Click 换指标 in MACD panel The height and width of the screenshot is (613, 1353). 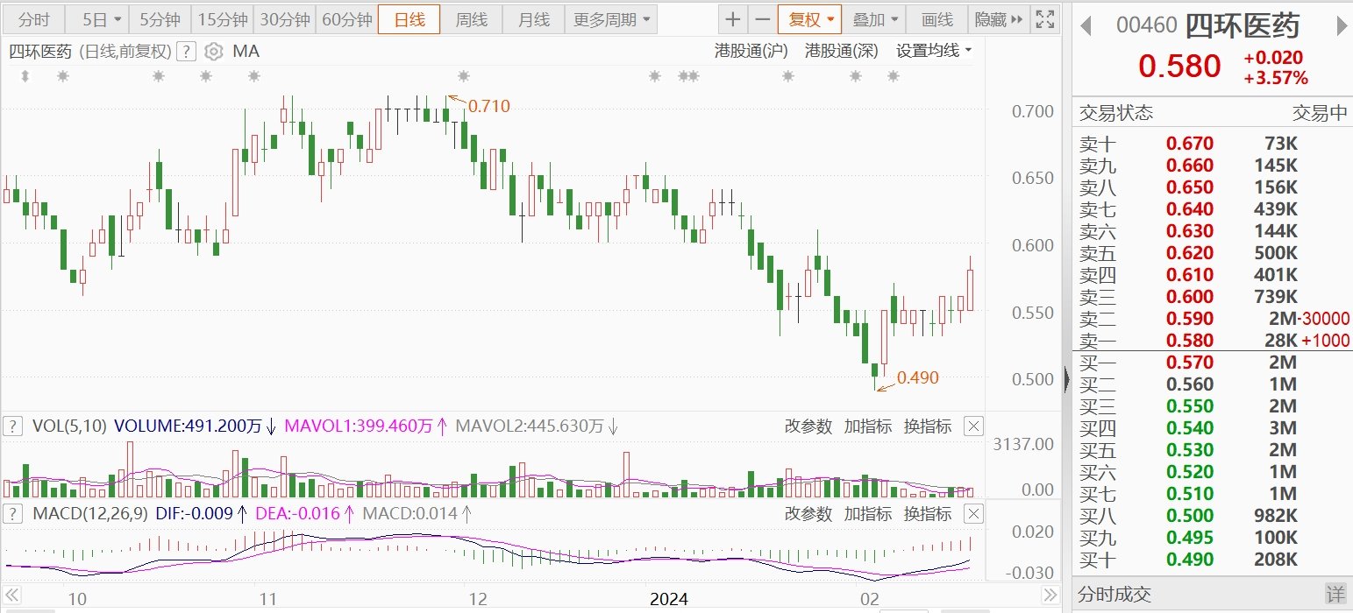tap(928, 513)
